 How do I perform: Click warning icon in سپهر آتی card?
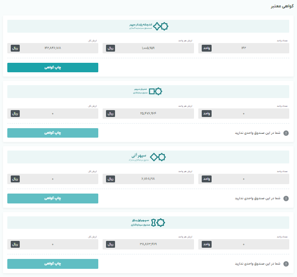click(x=286, y=198)
